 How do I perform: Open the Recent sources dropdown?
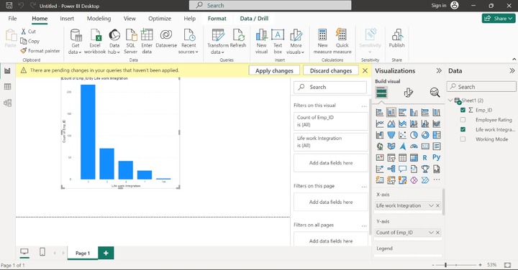pyautogui.click(x=188, y=42)
